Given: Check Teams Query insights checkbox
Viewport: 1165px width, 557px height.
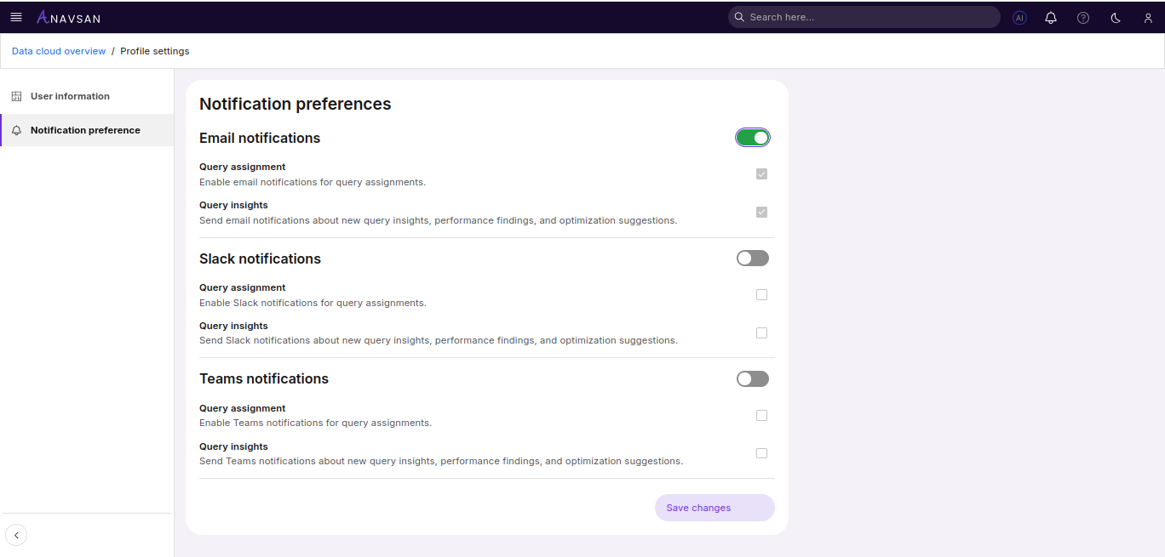Looking at the screenshot, I should [761, 452].
